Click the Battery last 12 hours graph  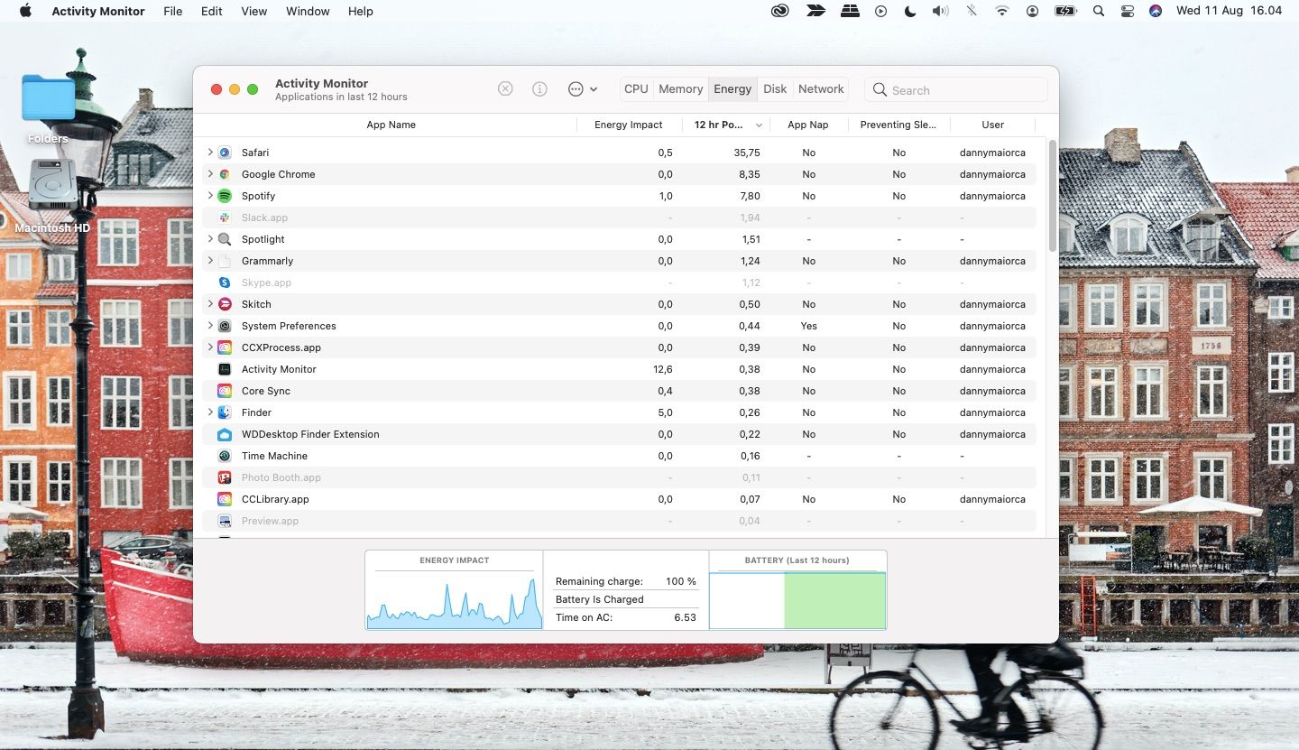797,599
